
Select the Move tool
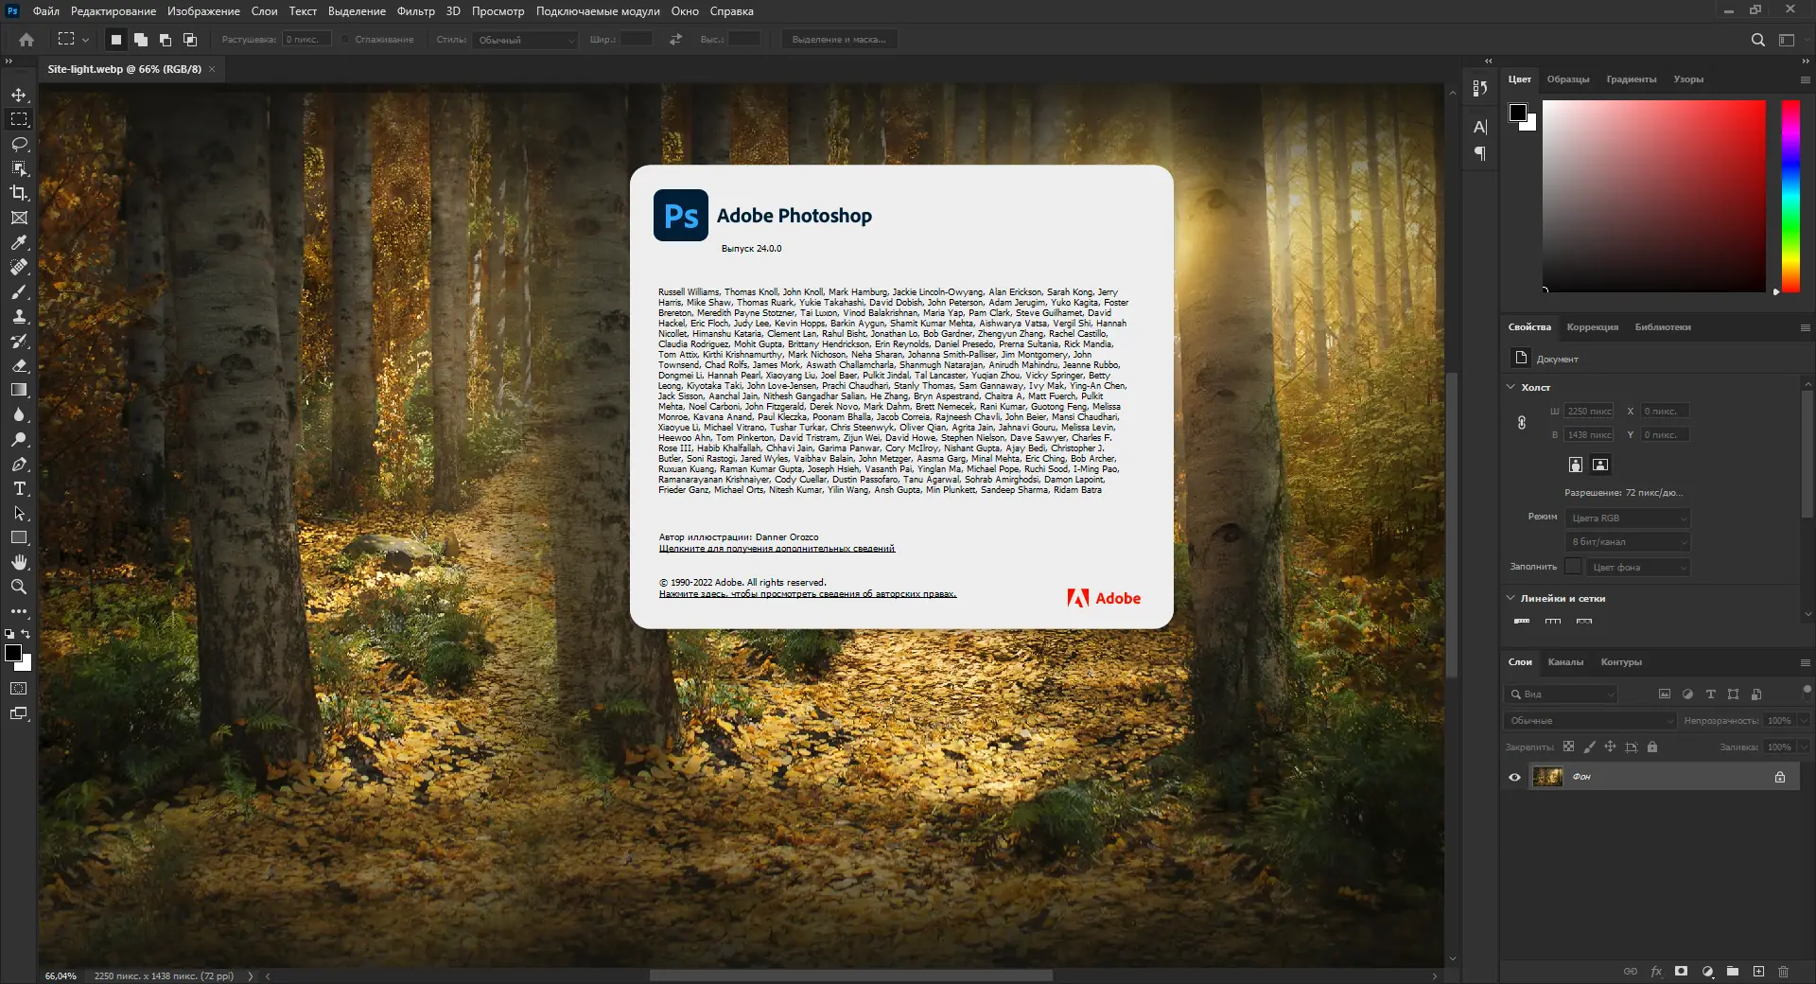coord(19,95)
